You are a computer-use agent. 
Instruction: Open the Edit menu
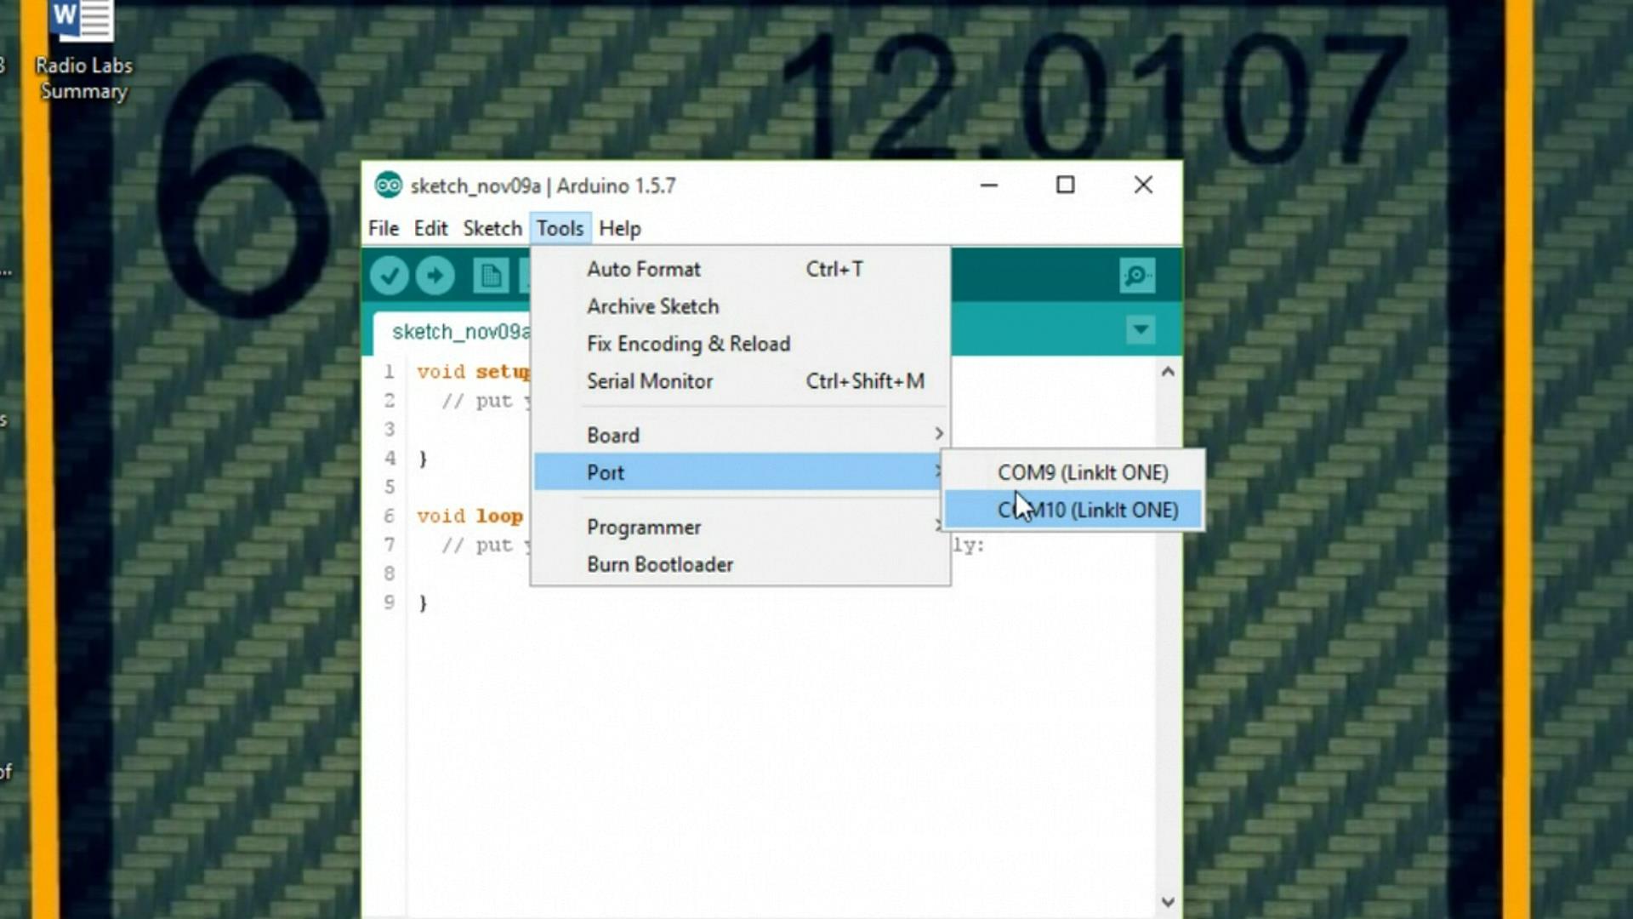(x=430, y=228)
